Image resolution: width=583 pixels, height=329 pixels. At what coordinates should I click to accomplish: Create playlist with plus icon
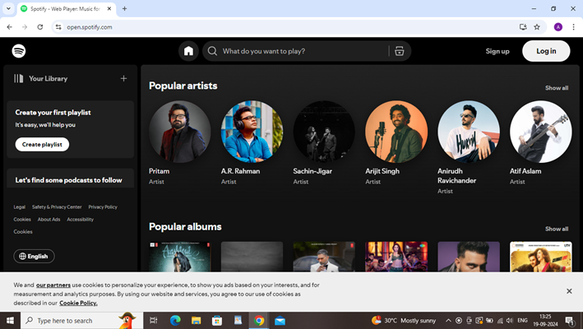pos(124,78)
